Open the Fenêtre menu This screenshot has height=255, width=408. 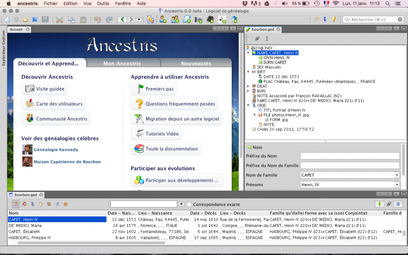[x=123, y=3]
